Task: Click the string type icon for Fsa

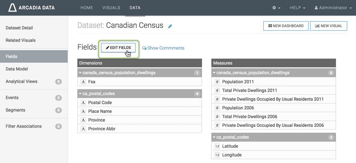Action: coord(83,82)
